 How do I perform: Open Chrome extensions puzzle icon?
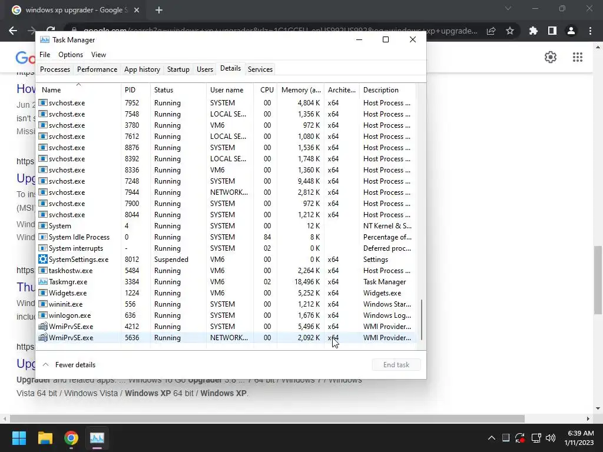[533, 31]
